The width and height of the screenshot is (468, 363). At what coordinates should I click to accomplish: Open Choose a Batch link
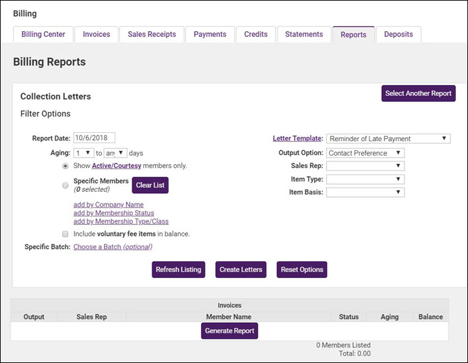pyautogui.click(x=112, y=247)
